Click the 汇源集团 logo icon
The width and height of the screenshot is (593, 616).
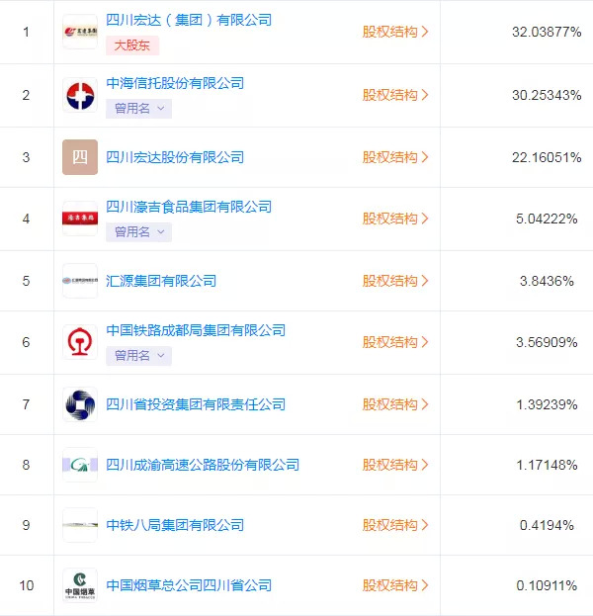click(x=80, y=281)
